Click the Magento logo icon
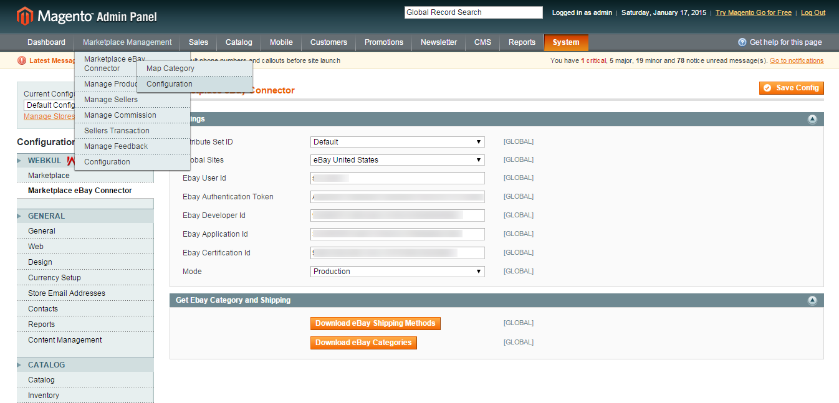Image resolution: width=839 pixels, height=403 pixels. tap(24, 15)
